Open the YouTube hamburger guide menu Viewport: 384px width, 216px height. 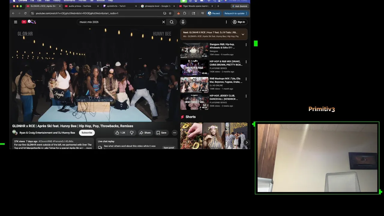click(x=16, y=22)
